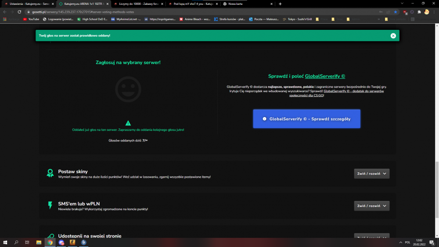This screenshot has width=439, height=247.
Task: Open Discord from the taskbar
Action: coord(61,243)
